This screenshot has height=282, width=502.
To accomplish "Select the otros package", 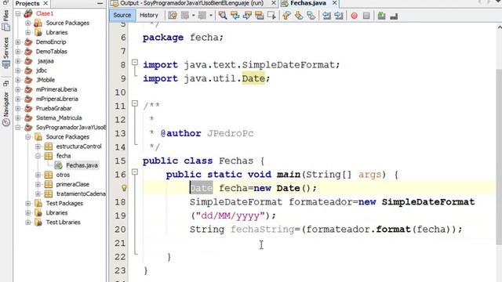I will 63,175.
